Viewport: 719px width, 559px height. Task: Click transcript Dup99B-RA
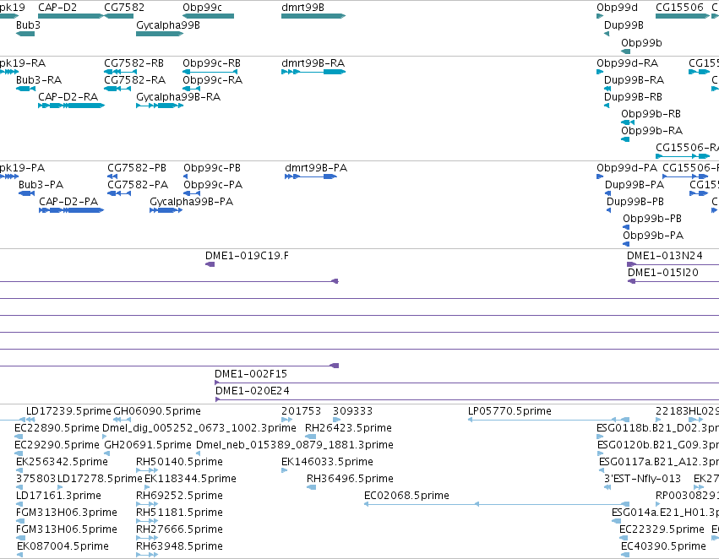point(607,89)
